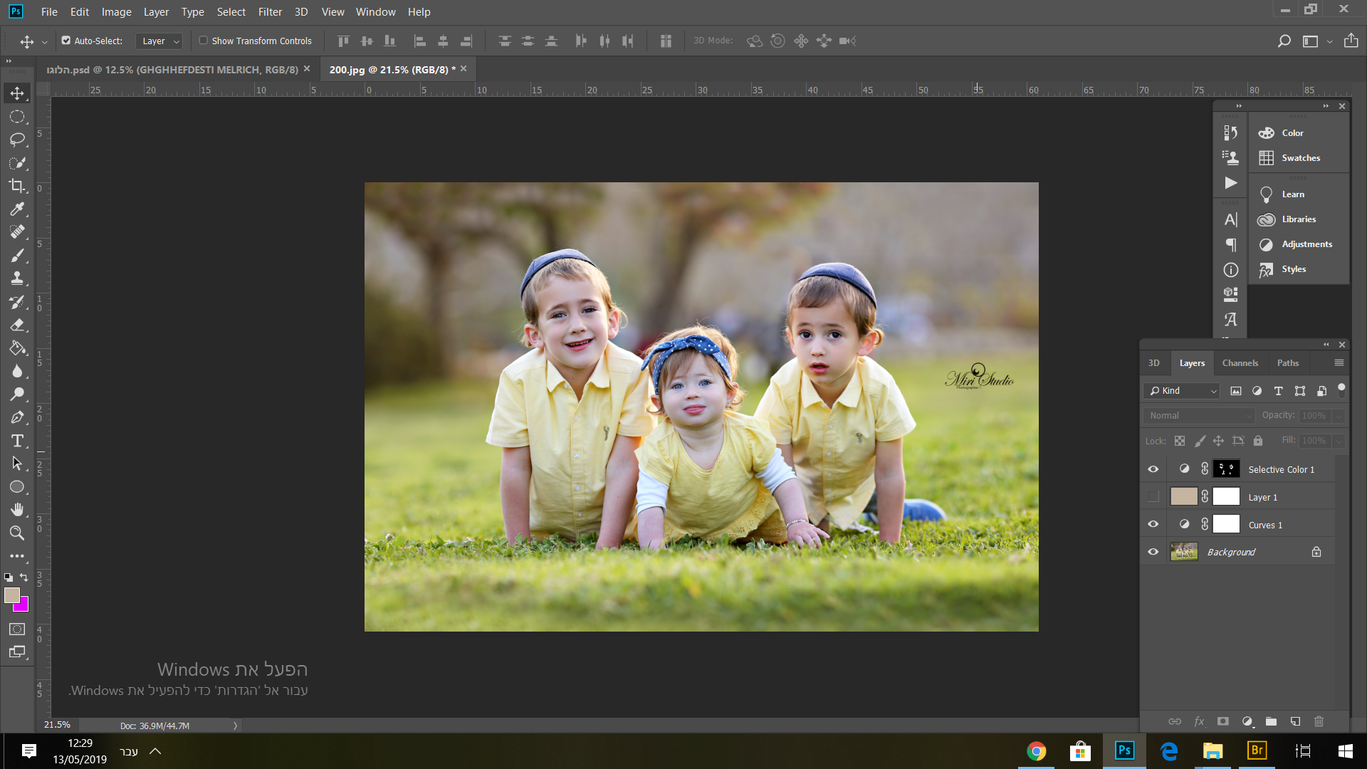This screenshot has height=769, width=1367.
Task: Click the delete layer trash icon
Action: pyautogui.click(x=1319, y=721)
